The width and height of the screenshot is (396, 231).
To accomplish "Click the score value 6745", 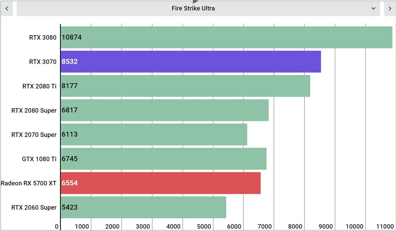I will click(70, 159).
